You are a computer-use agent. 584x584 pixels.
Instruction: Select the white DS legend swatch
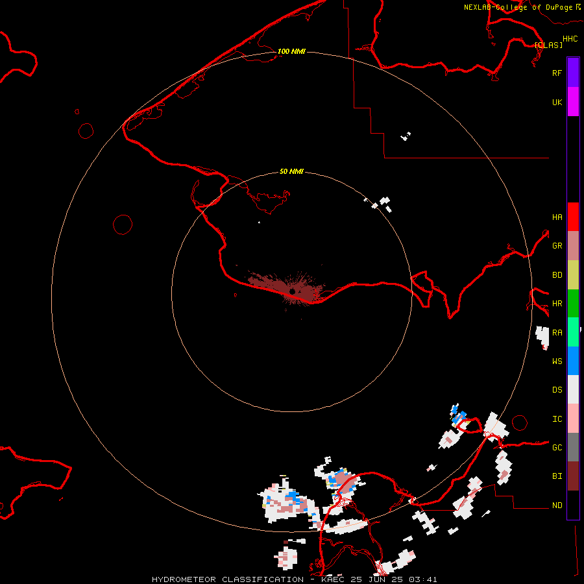click(573, 389)
